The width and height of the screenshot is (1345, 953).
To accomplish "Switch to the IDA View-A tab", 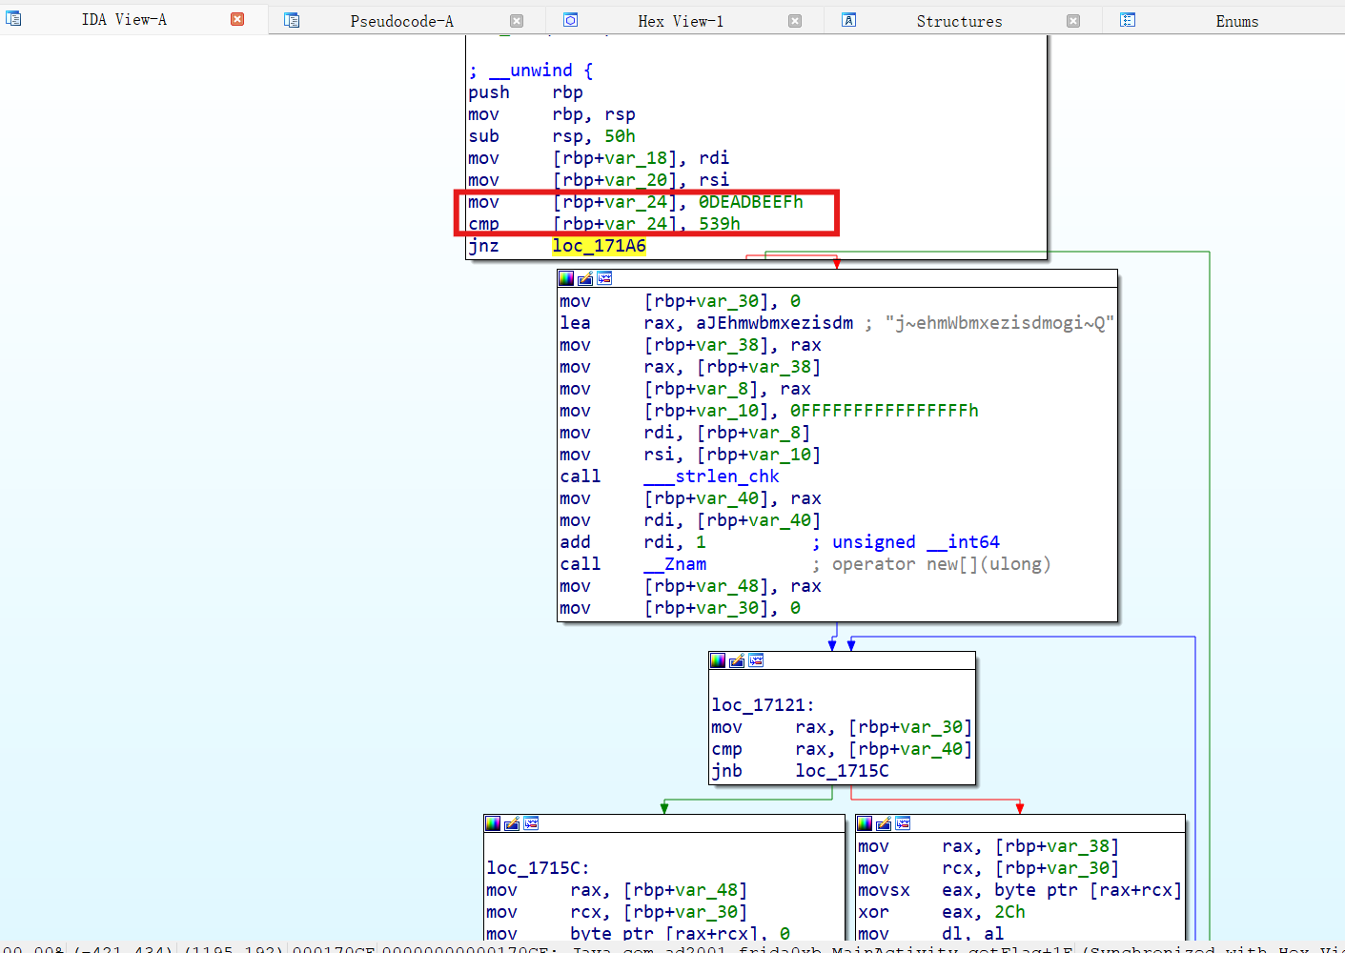I will (124, 20).
